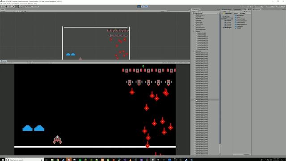Open the Account dropdown
286x161 pixels.
click(259, 7)
